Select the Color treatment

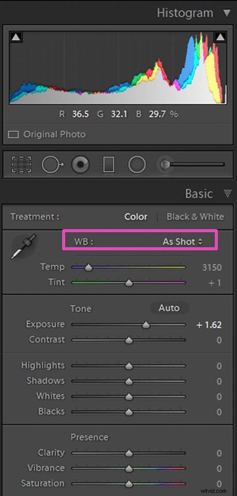tap(136, 217)
